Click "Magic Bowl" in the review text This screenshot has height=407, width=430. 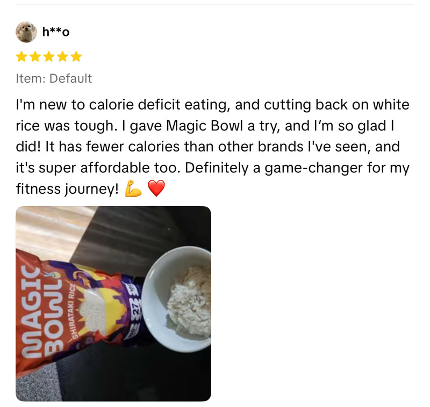205,126
